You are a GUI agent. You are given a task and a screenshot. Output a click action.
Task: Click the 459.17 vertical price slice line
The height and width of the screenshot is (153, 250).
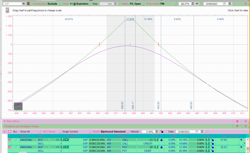(135, 64)
